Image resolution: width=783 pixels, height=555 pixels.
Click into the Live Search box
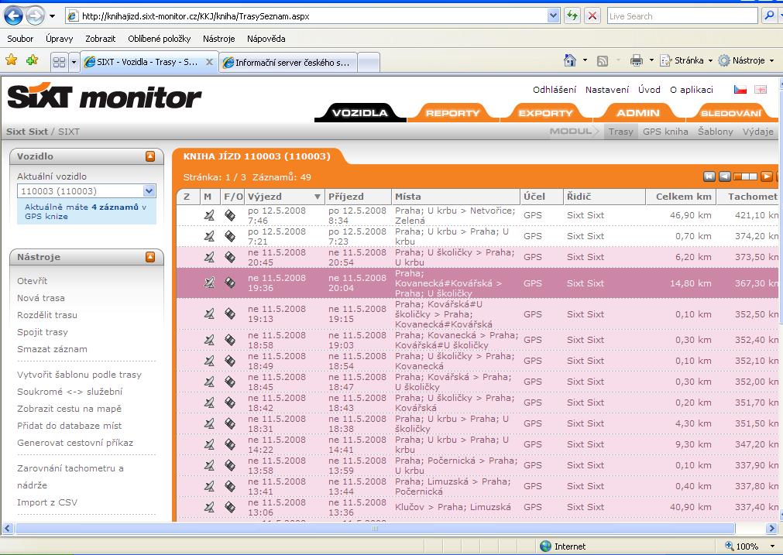click(682, 16)
